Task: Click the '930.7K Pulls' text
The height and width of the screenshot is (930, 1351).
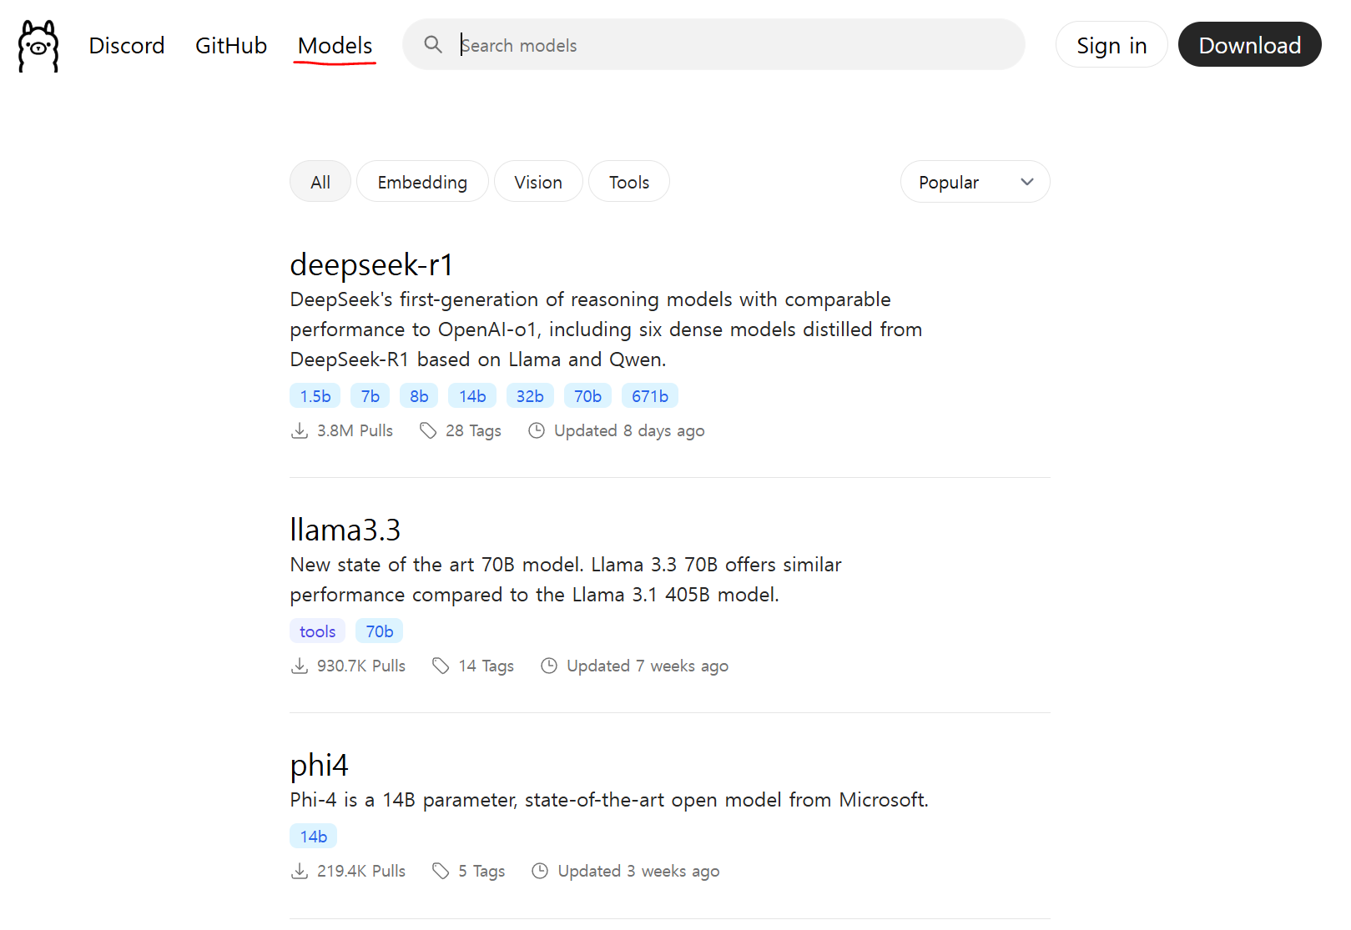Action: [361, 666]
